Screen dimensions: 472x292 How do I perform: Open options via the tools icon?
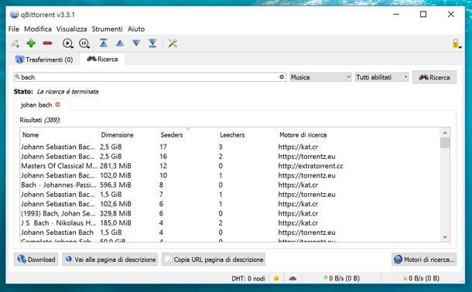tap(173, 43)
